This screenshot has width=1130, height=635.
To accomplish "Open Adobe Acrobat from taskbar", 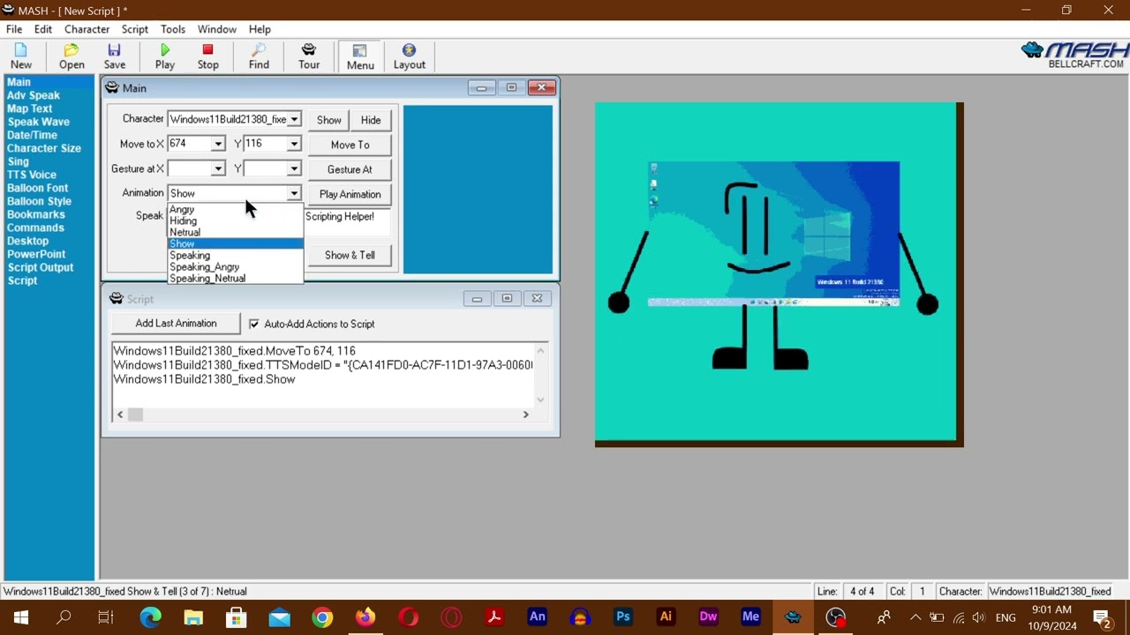I will point(494,617).
